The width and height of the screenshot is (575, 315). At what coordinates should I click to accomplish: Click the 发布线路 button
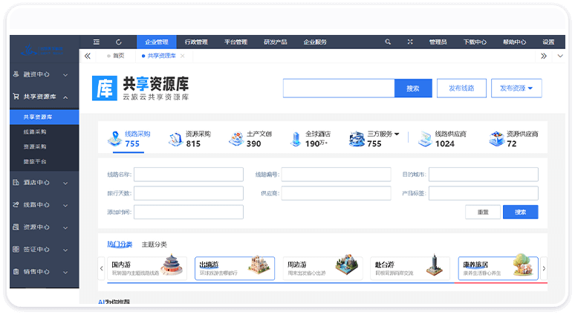point(461,88)
